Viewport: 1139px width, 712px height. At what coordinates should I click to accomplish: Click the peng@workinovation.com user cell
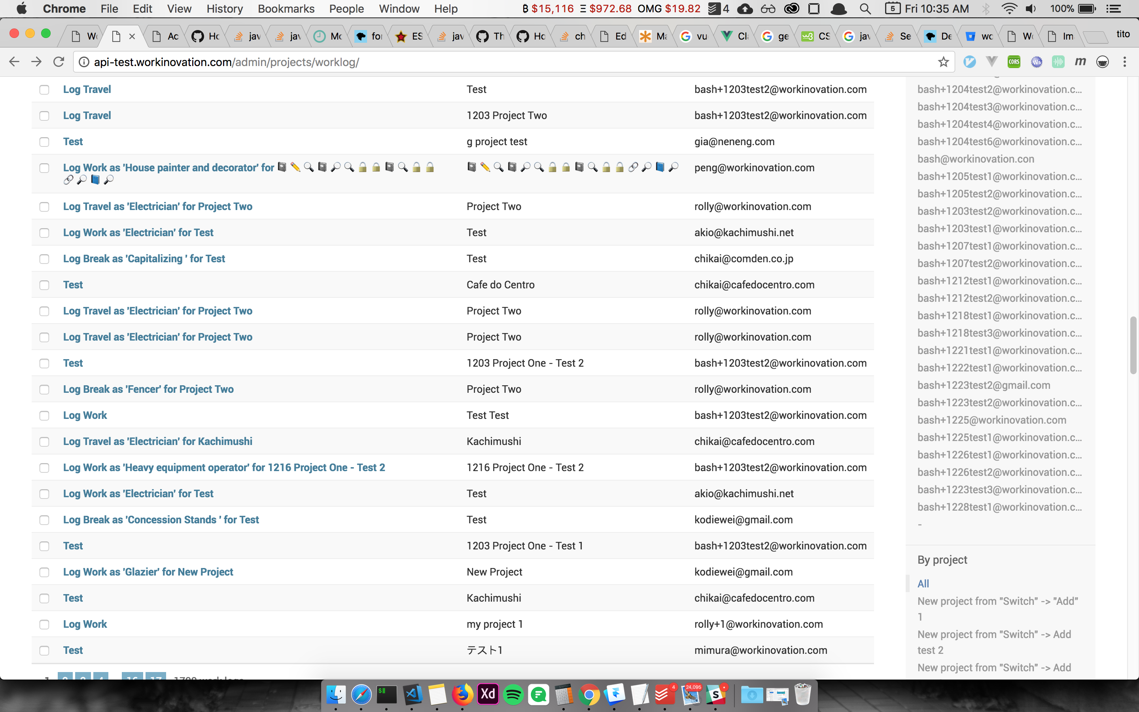(x=754, y=168)
